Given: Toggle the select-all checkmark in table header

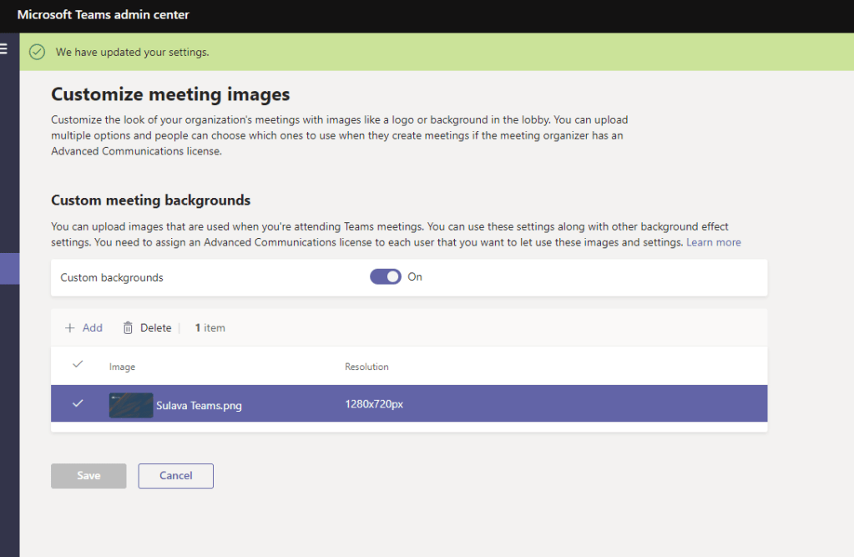Looking at the screenshot, I should 78,365.
